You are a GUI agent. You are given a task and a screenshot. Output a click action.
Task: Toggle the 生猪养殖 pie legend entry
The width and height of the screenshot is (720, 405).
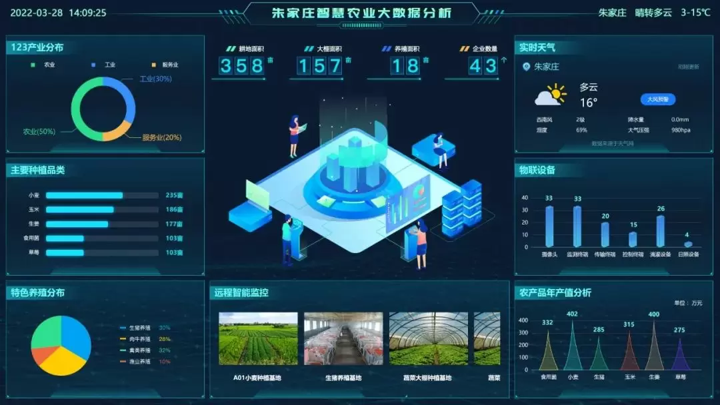[x=145, y=328]
